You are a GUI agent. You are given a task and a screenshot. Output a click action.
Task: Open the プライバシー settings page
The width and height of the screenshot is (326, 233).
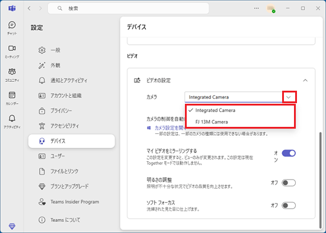coord(72,111)
